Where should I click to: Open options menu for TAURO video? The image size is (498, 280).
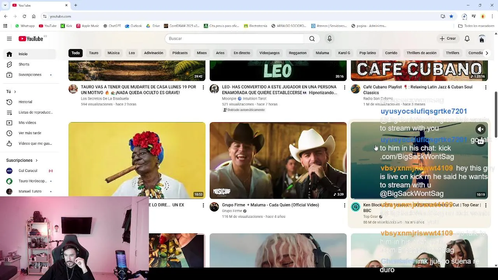tap(203, 87)
